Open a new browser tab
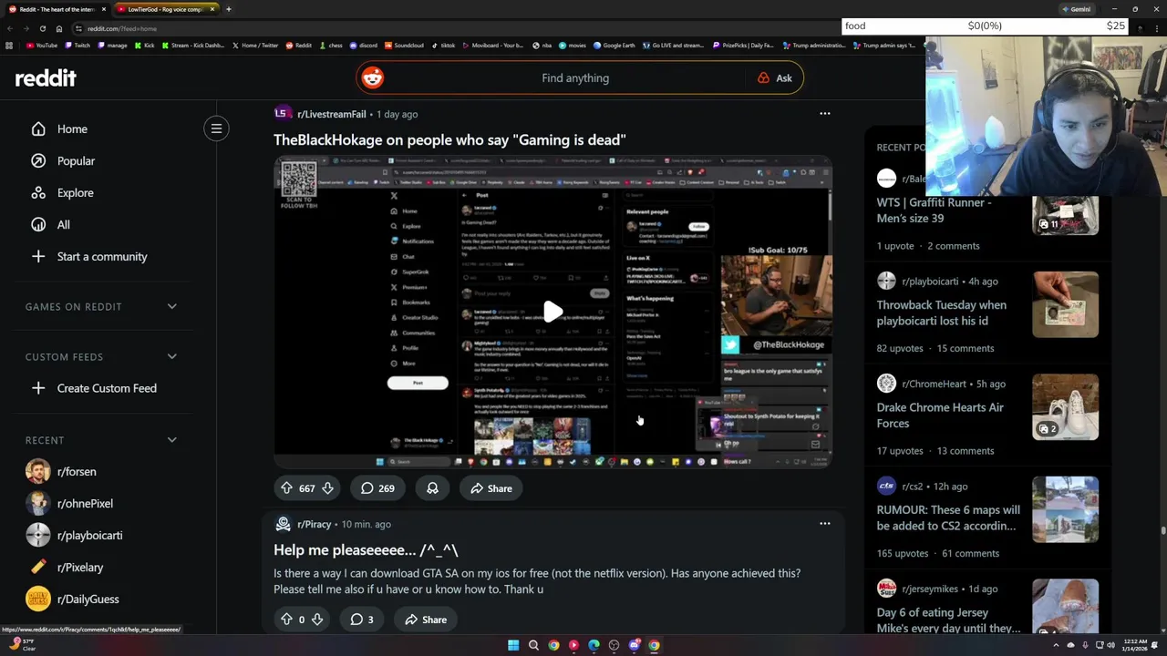The height and width of the screenshot is (656, 1167). [x=228, y=9]
